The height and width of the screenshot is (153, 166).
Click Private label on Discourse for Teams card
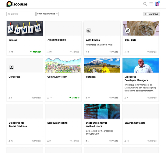point(37,141)
